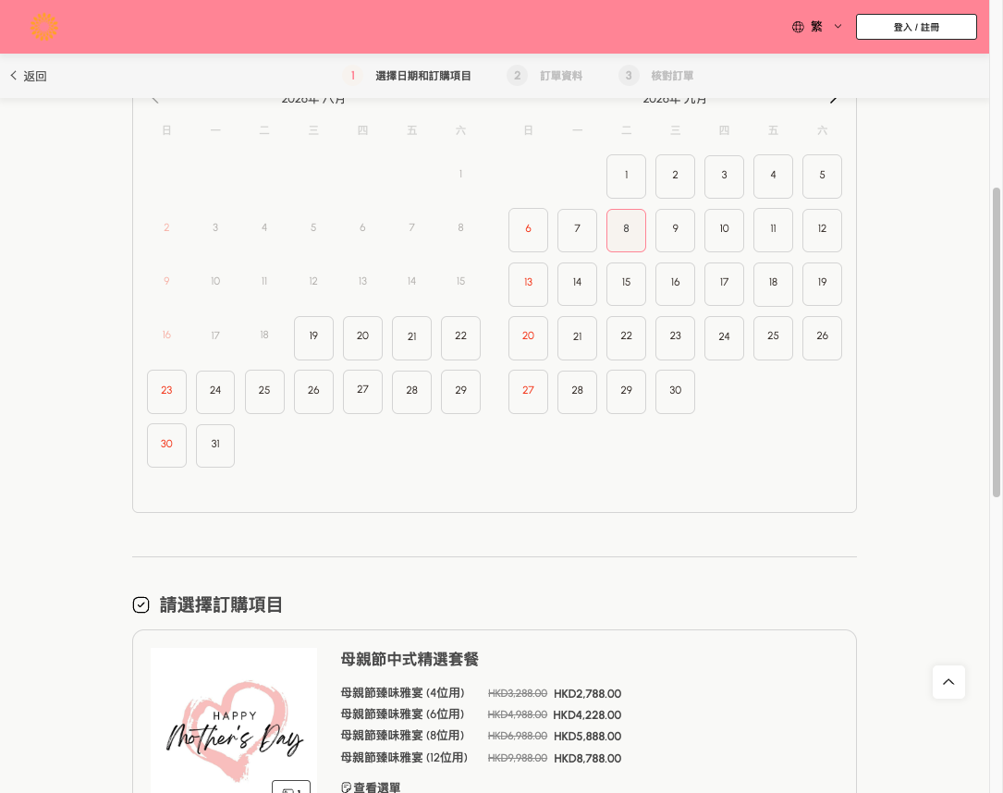Click the page vertical scrollbar
The image size is (1003, 793).
point(996,342)
